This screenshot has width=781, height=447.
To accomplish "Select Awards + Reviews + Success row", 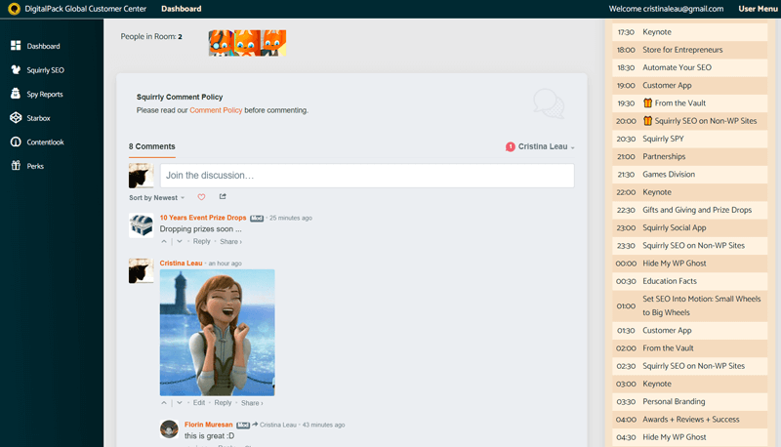I will tap(689, 420).
